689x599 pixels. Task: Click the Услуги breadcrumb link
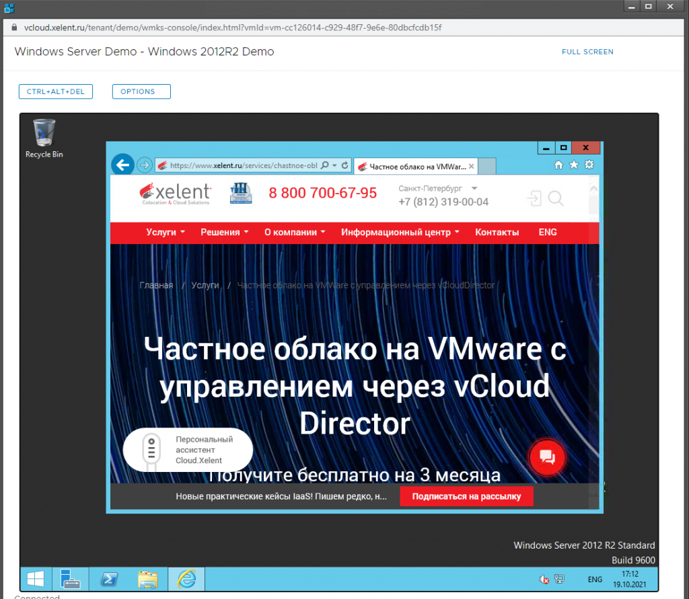205,285
